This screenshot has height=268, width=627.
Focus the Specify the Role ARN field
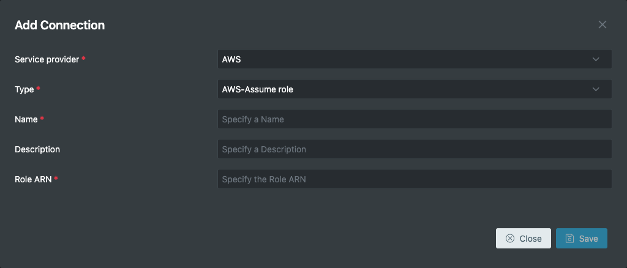415,179
